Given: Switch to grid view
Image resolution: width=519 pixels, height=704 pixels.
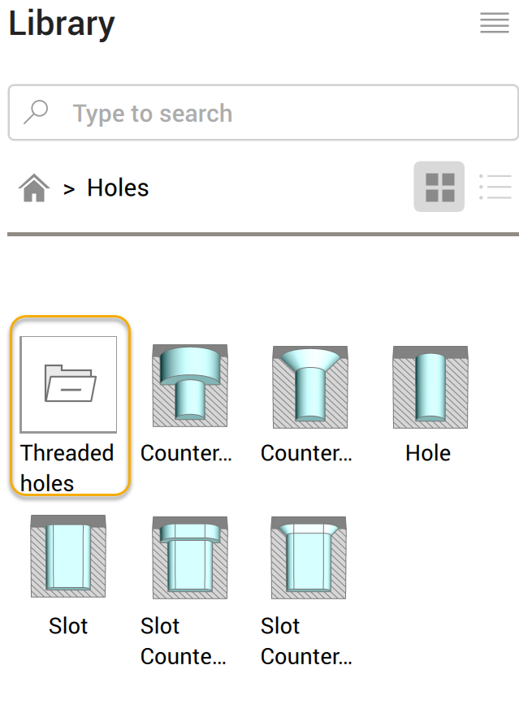Looking at the screenshot, I should click(439, 187).
